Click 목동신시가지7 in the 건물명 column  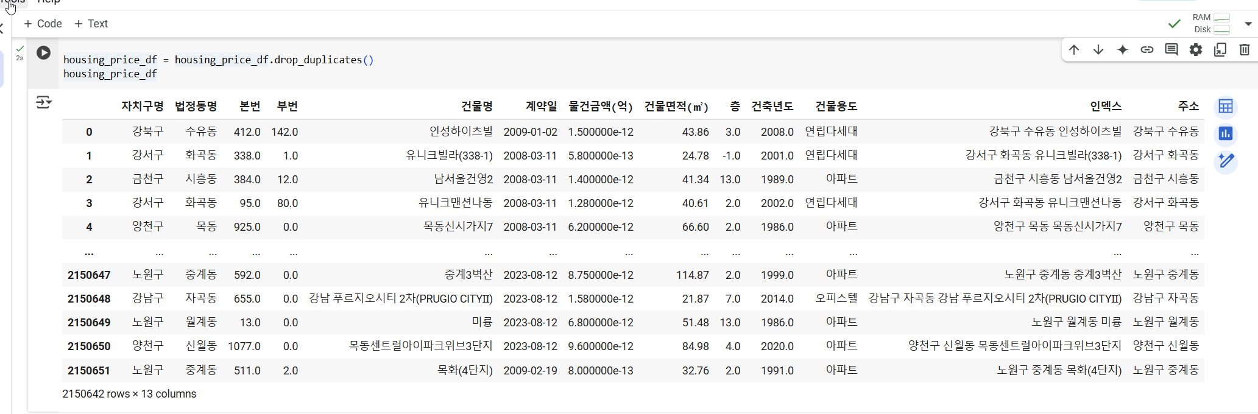pos(458,226)
